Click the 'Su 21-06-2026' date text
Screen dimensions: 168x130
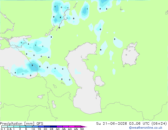[112, 124]
